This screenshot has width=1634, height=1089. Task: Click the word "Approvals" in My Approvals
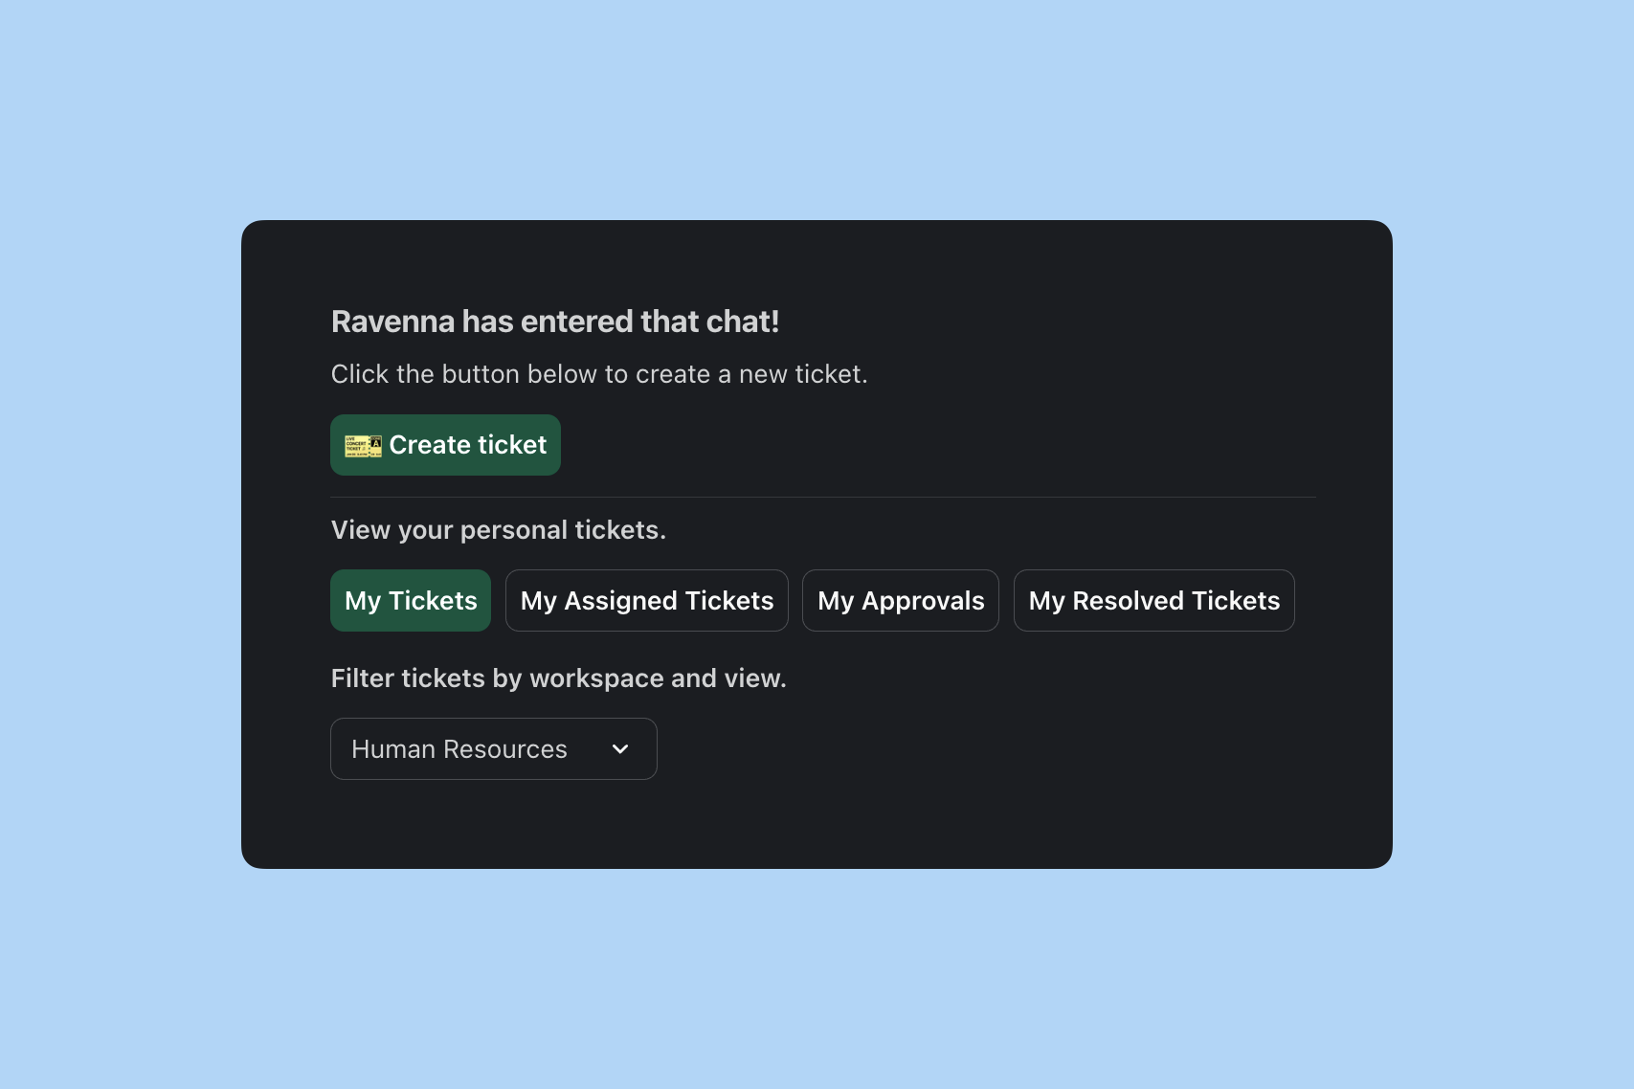pos(923,601)
